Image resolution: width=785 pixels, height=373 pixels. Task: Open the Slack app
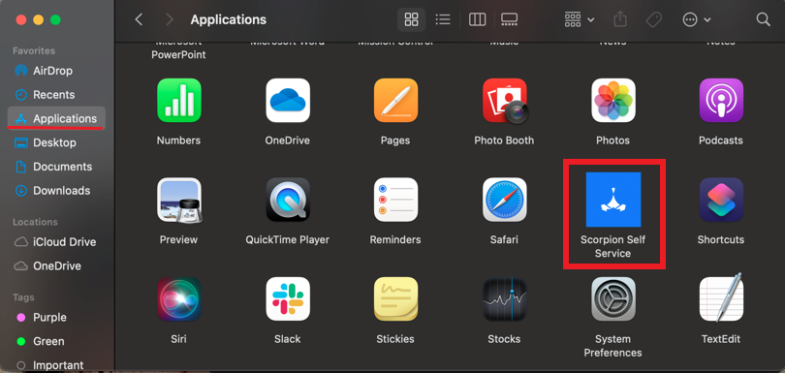[288, 299]
